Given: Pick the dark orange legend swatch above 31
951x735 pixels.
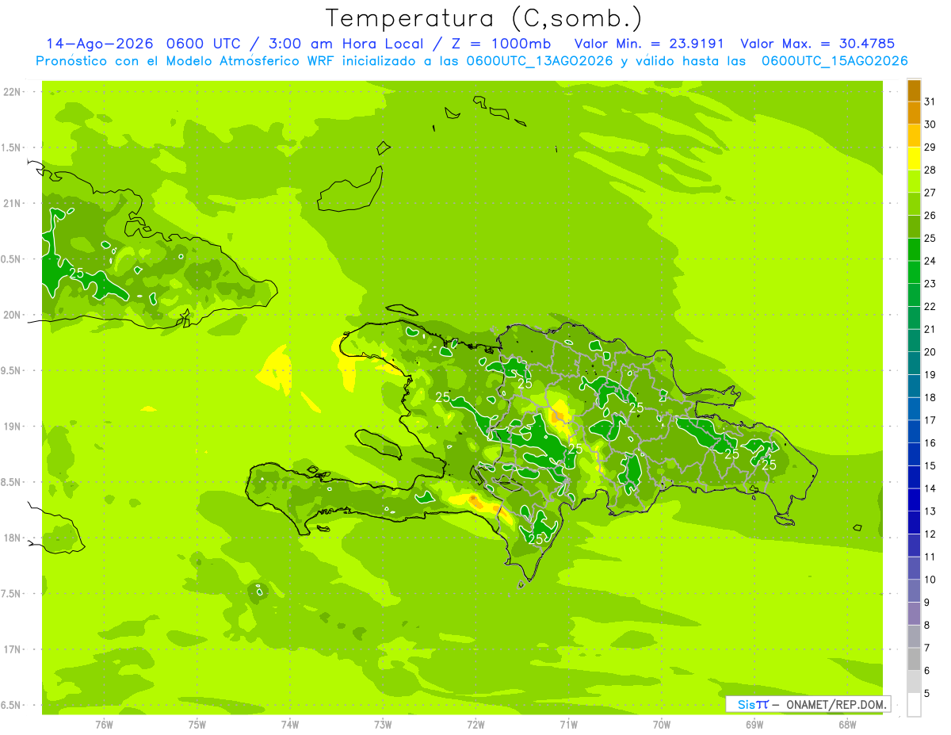Looking at the screenshot, I should 914,90.
